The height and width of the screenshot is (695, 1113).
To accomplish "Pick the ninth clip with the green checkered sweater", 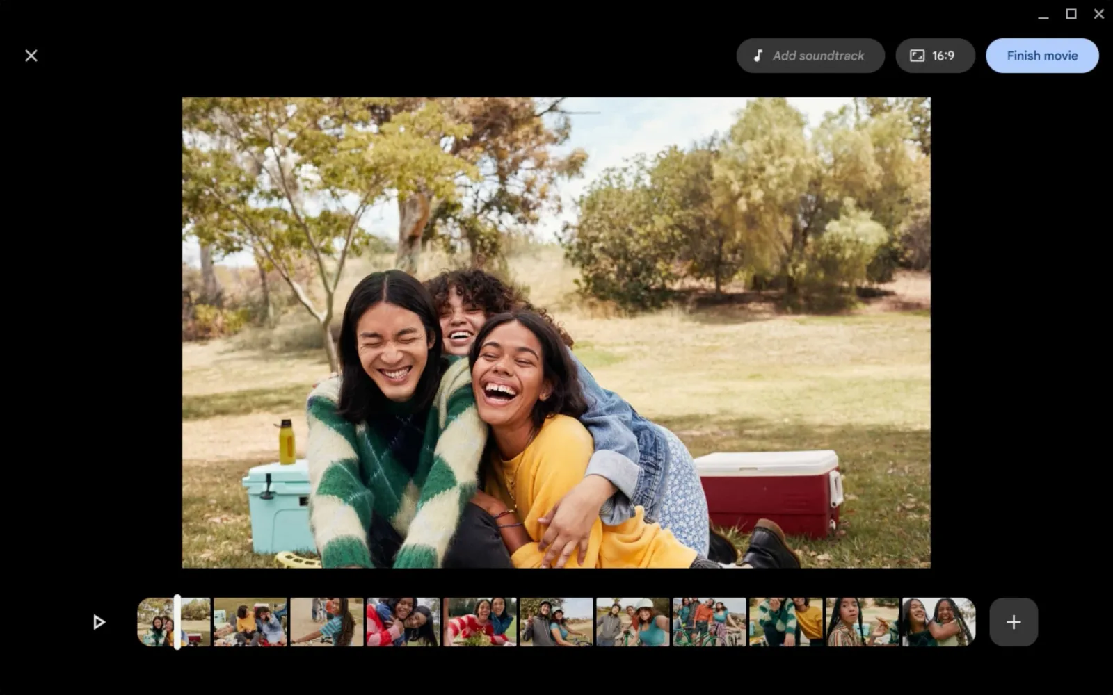I will point(785,622).
